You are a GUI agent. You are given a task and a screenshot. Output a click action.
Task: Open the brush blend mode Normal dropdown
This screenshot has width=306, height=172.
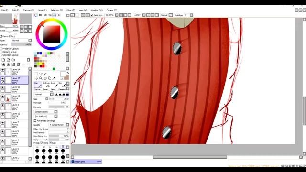44,95
